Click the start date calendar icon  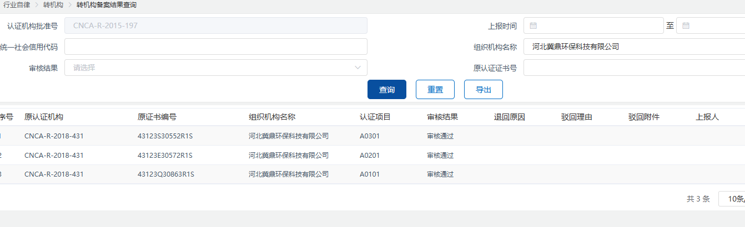pos(533,26)
